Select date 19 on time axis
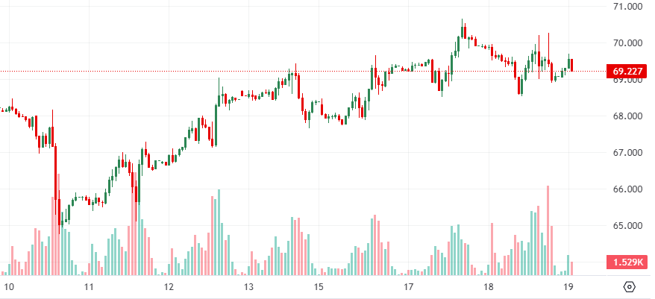This screenshot has width=655, height=299. [568, 287]
